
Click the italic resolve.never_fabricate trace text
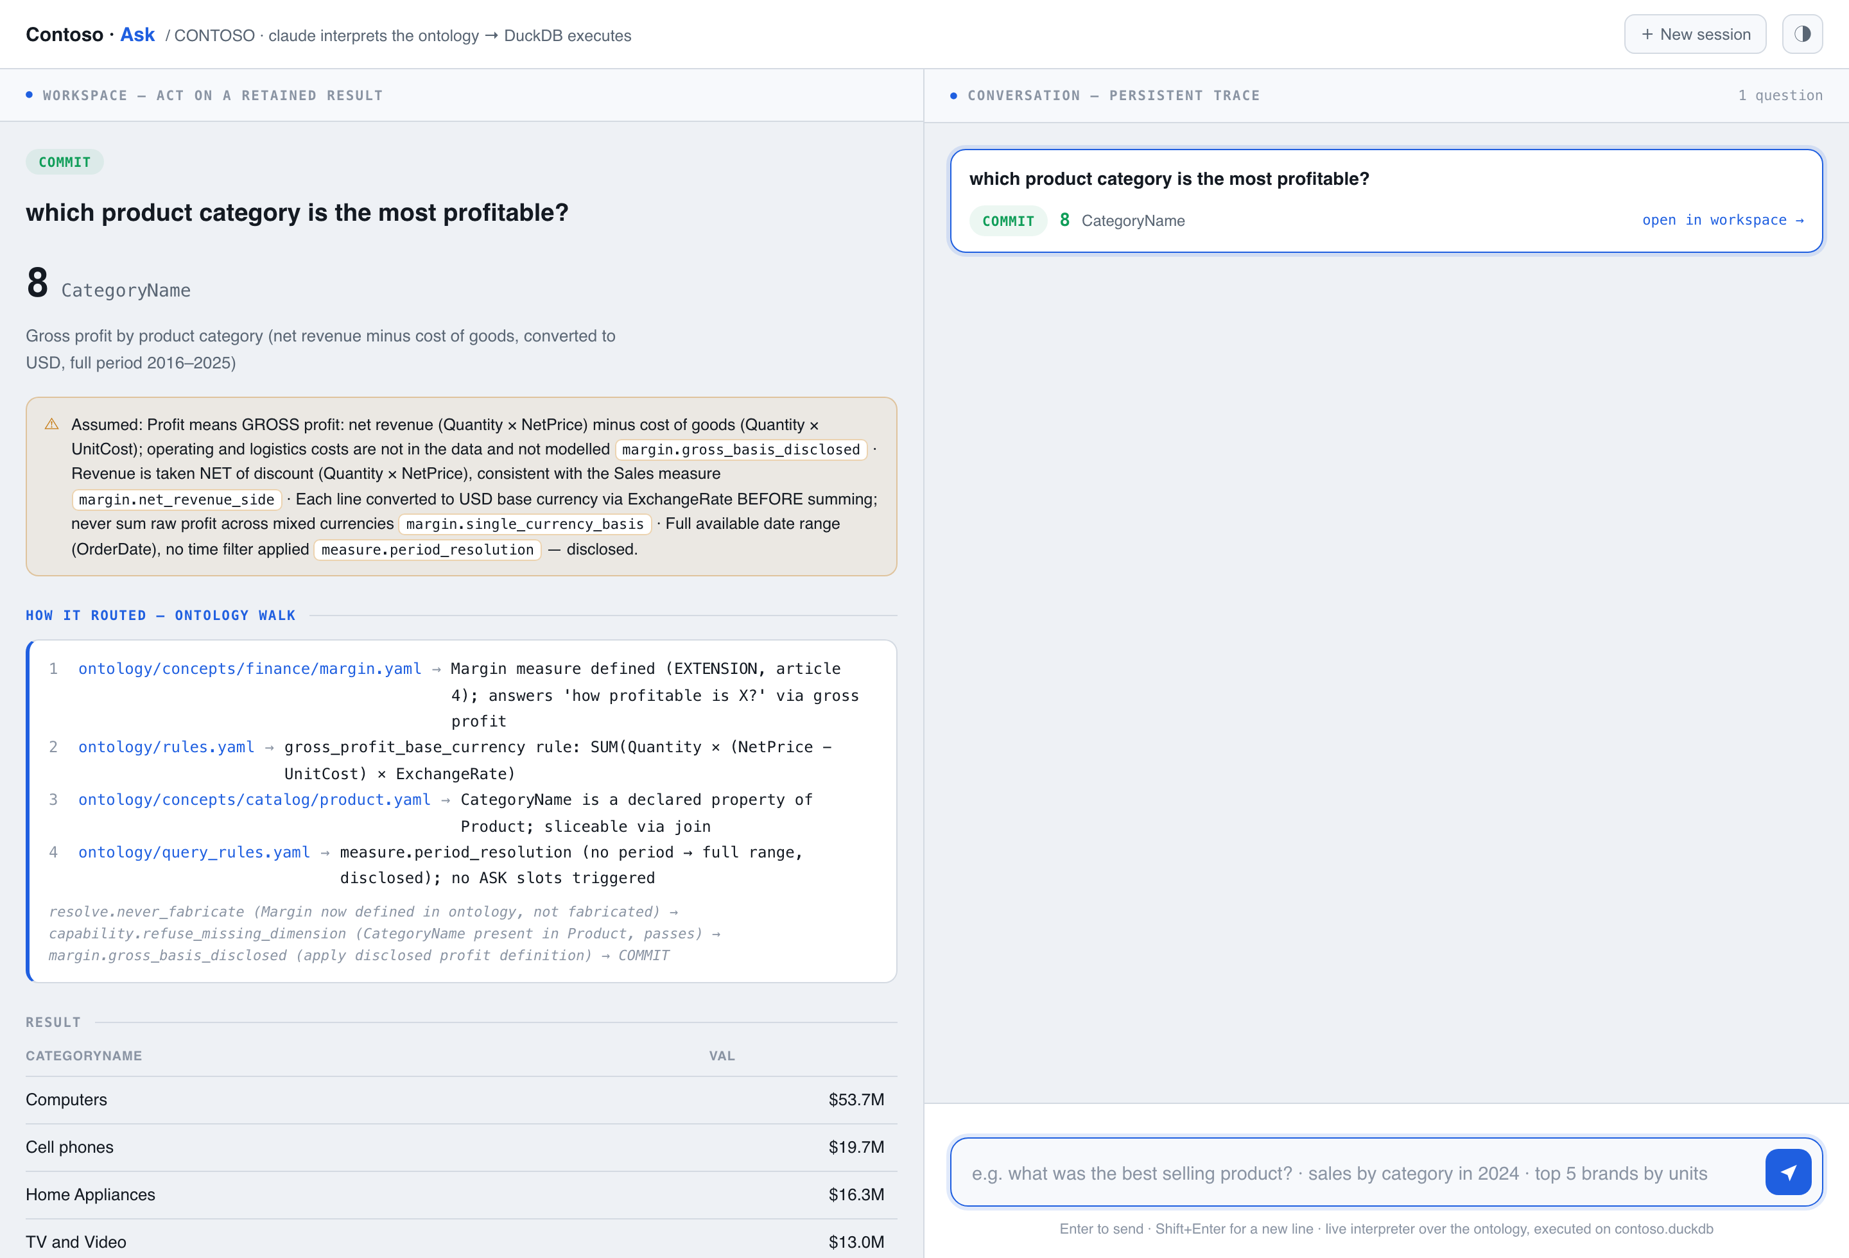385,934
